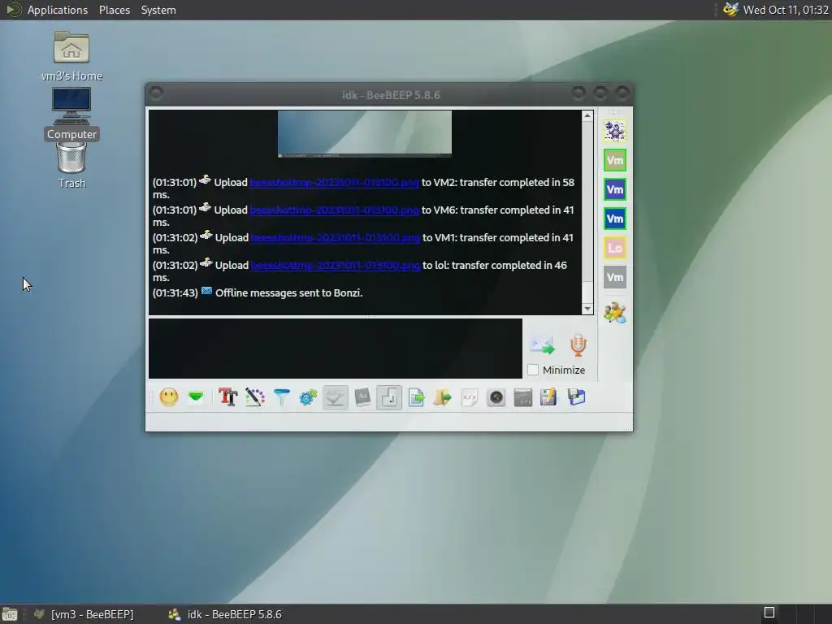Viewport: 832px width, 624px height.
Task: Open file link in VM1 upload message
Action: coord(336,238)
